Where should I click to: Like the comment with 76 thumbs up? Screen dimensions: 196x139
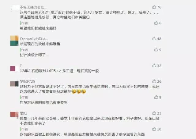click(154, 7)
